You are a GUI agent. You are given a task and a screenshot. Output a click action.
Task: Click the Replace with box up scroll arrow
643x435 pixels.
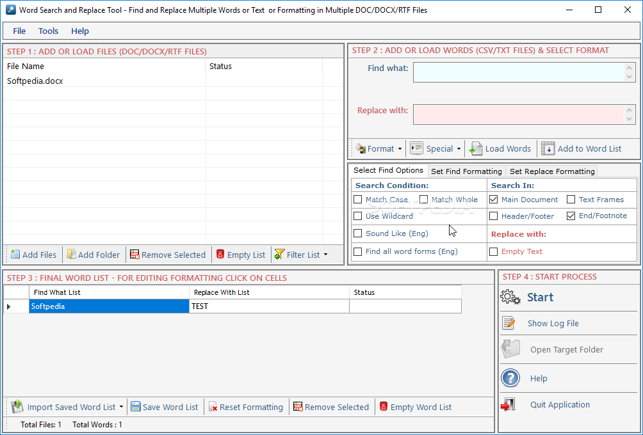tap(630, 109)
